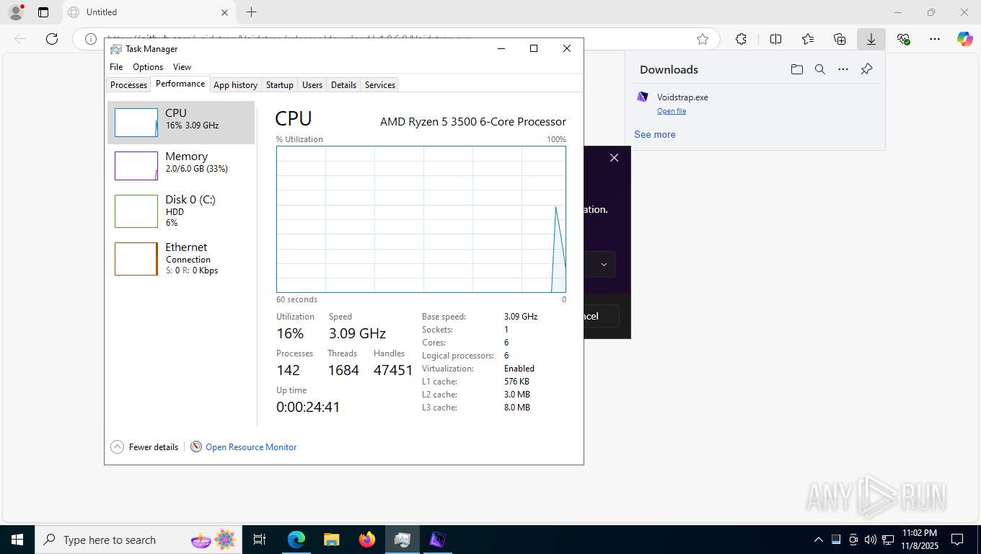Click the Edge Downloads toolbar button

[x=871, y=39]
